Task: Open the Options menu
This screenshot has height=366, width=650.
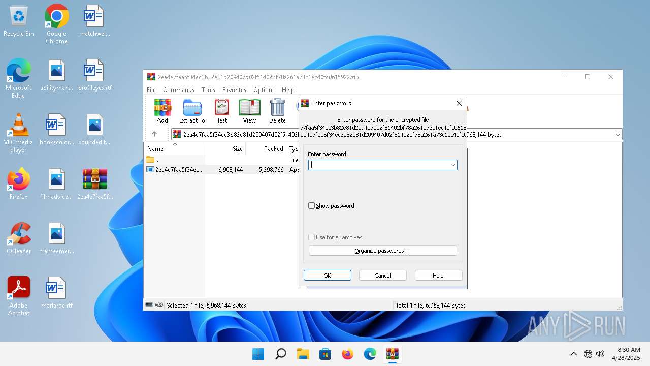Action: point(264,90)
